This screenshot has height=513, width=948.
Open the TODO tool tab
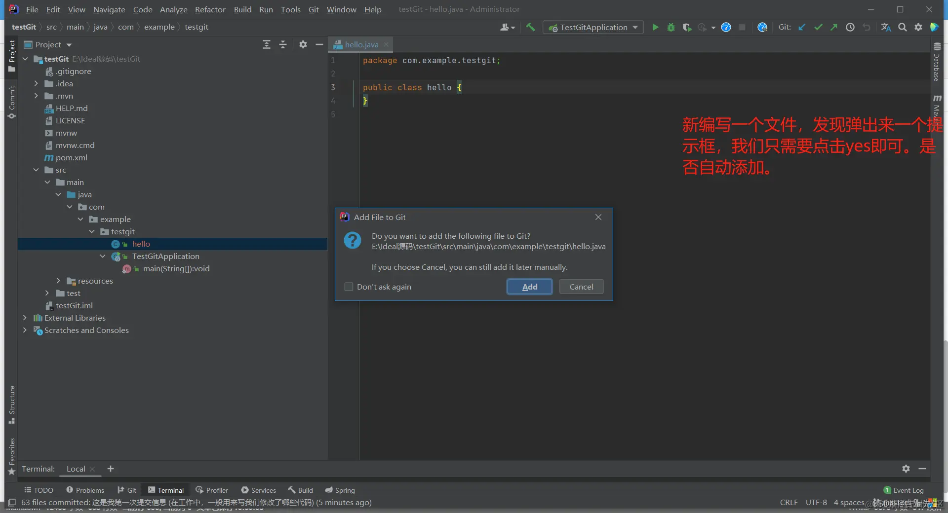(39, 490)
